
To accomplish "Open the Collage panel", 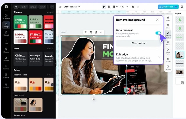I will [x=6, y=75].
